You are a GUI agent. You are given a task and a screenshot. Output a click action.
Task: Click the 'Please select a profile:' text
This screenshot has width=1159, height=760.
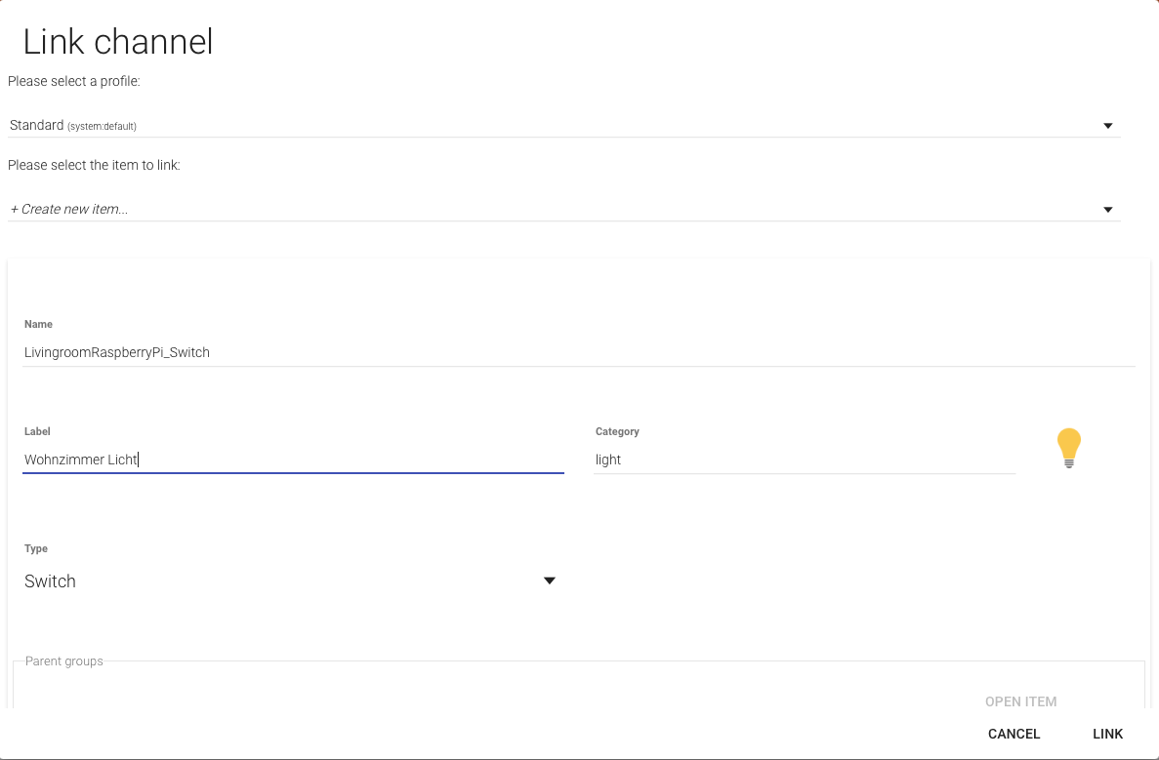pos(74,81)
